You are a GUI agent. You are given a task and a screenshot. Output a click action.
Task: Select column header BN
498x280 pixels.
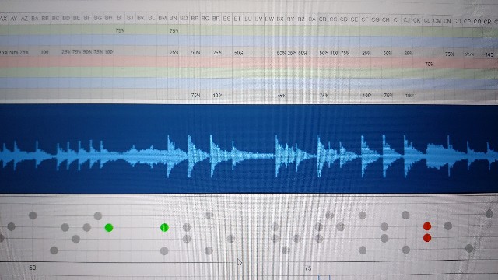tap(173, 19)
